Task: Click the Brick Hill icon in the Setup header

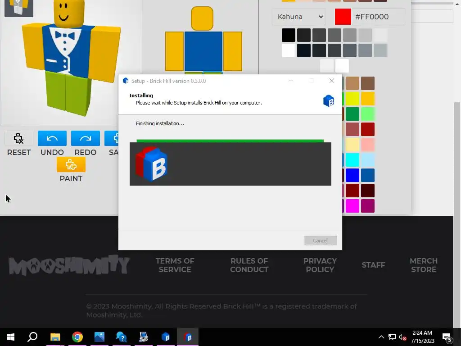Action: click(329, 100)
